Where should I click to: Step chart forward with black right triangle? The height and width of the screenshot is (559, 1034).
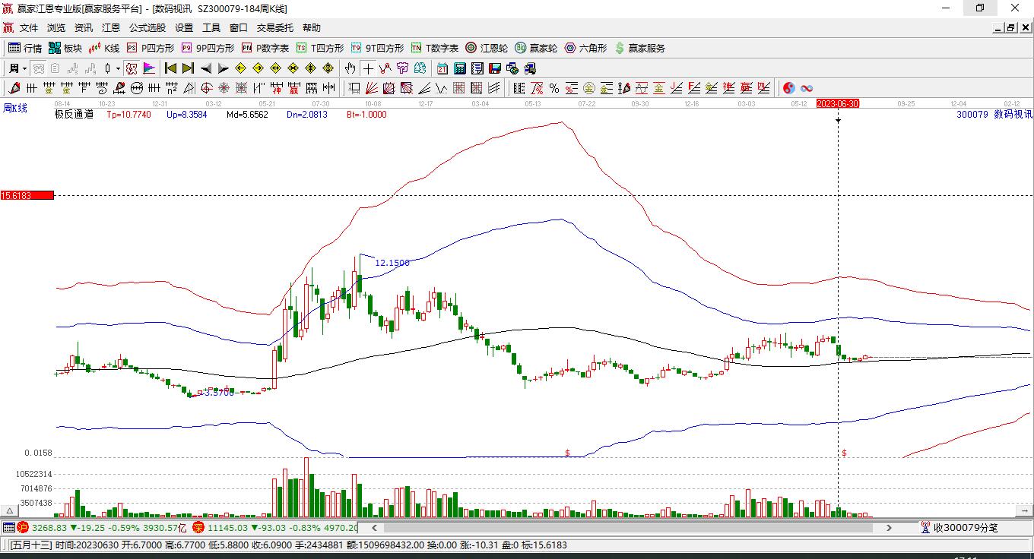[223, 68]
